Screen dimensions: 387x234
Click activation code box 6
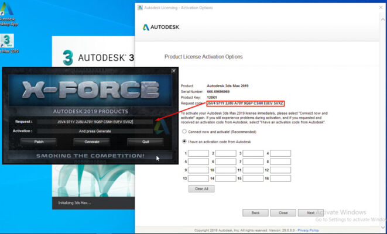(x=226, y=162)
